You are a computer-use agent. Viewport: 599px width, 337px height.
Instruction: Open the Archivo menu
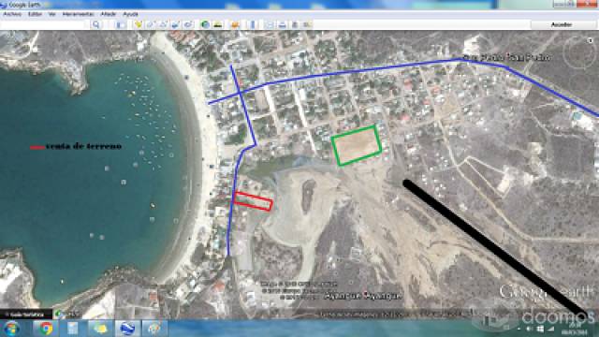[12, 14]
